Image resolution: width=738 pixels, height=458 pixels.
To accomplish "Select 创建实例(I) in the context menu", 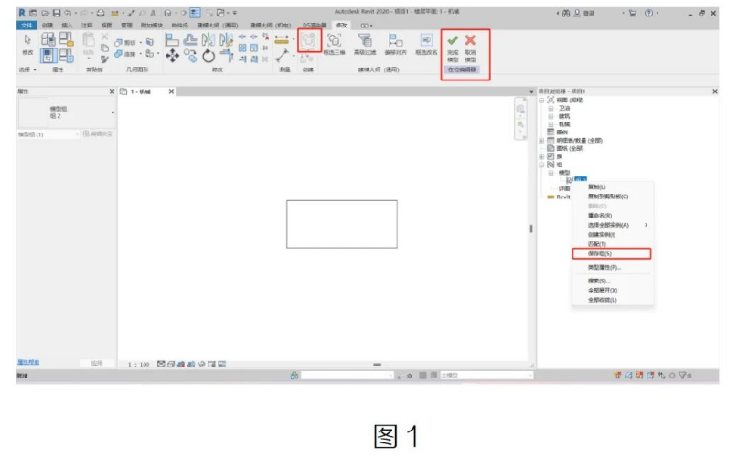I will (x=601, y=234).
